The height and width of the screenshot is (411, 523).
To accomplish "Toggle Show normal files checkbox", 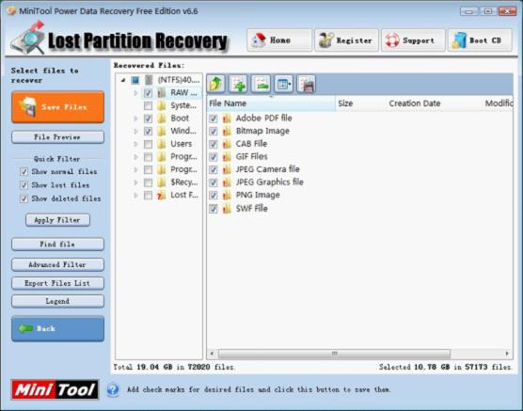I will pos(24,172).
